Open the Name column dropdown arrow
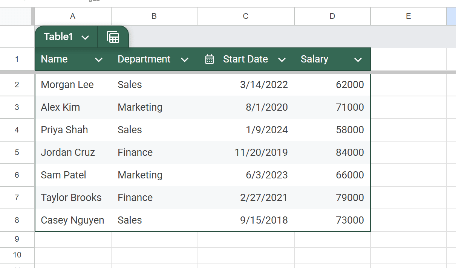Viewport: 456px width, 268px height. point(99,59)
